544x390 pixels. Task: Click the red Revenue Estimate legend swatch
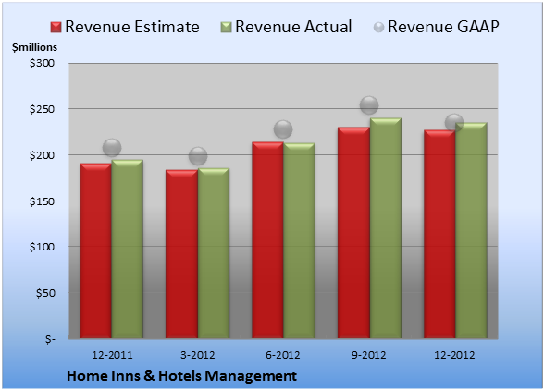click(x=56, y=28)
